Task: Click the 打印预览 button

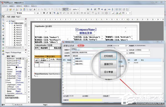Action: point(108,56)
